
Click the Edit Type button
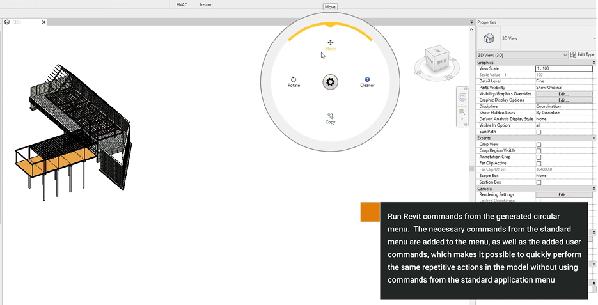pyautogui.click(x=582, y=55)
